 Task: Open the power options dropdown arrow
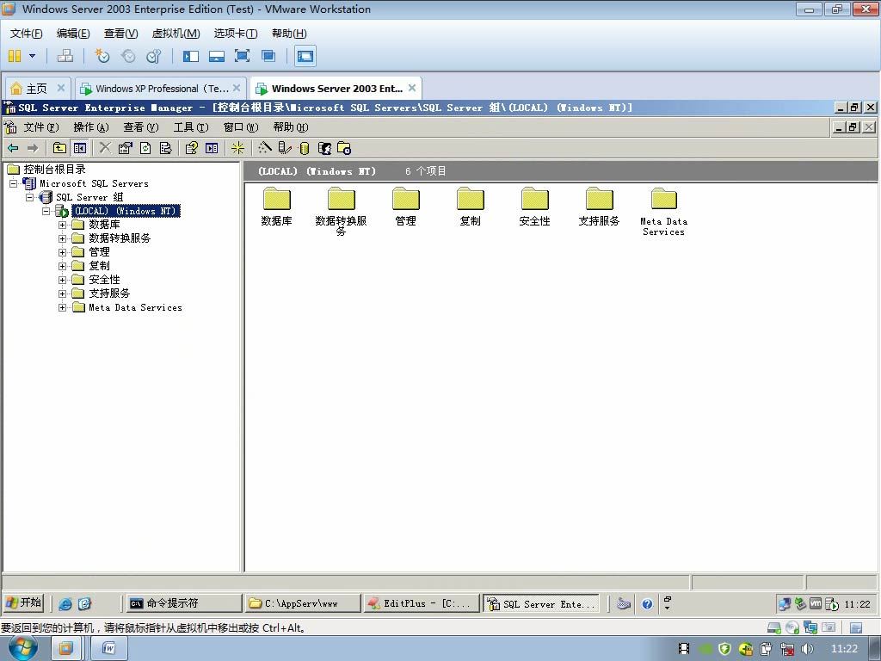32,56
